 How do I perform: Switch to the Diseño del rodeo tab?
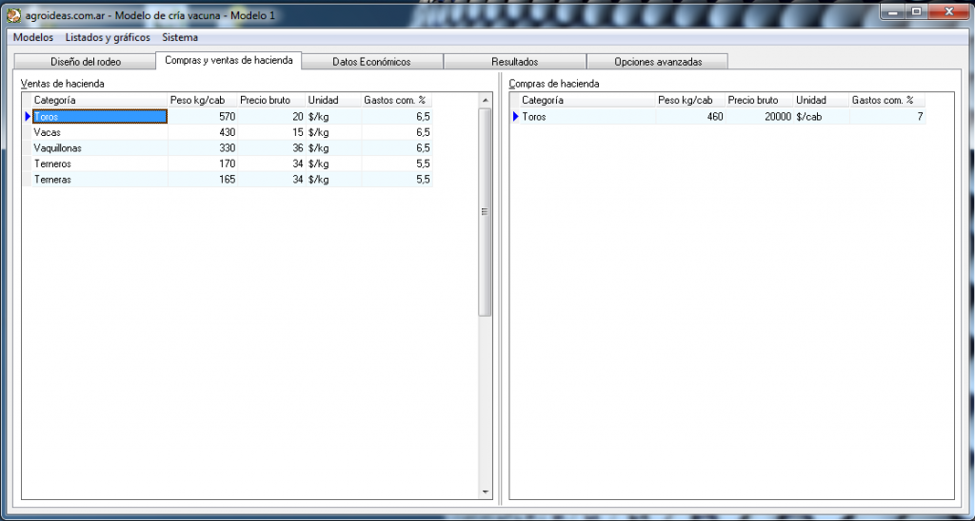[x=85, y=62]
